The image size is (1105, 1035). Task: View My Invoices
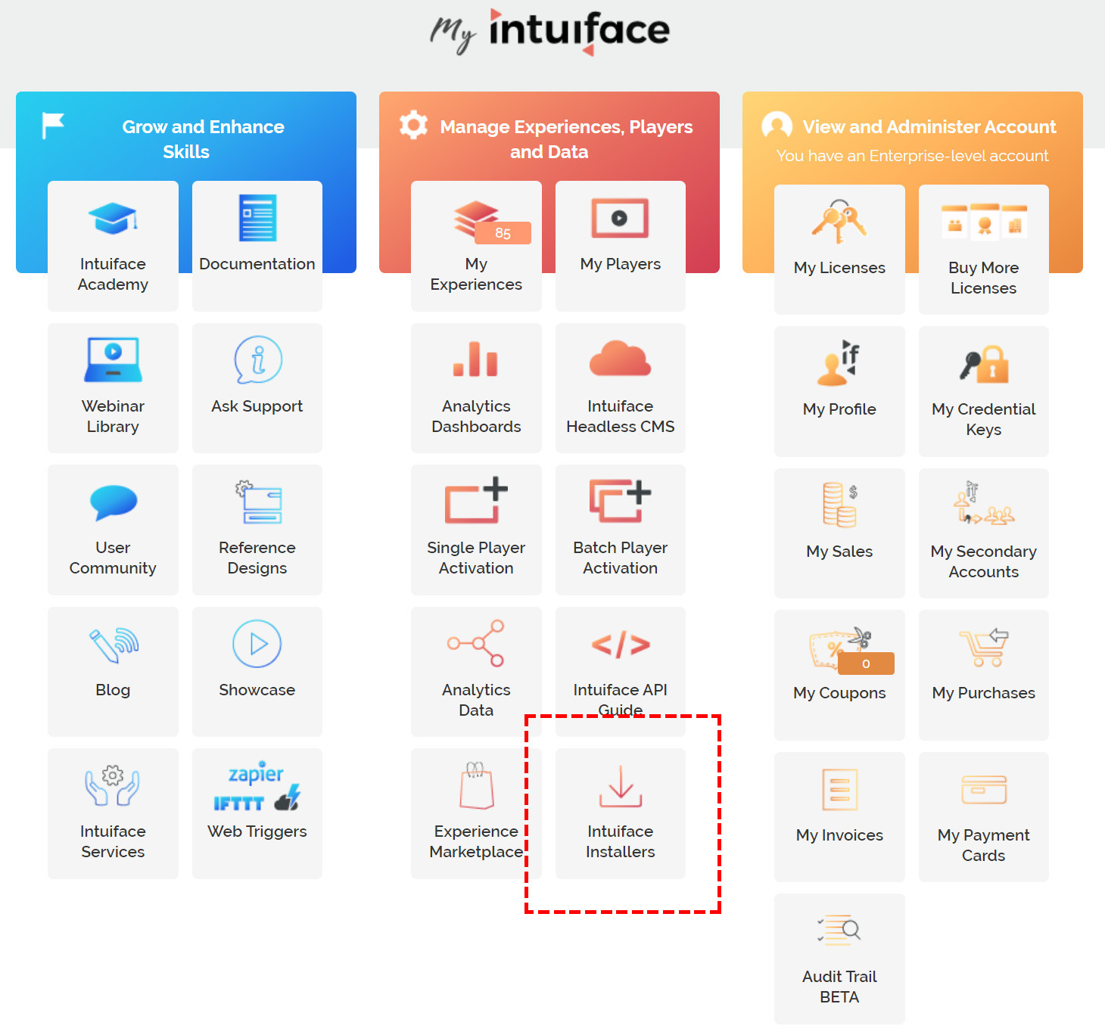839,817
